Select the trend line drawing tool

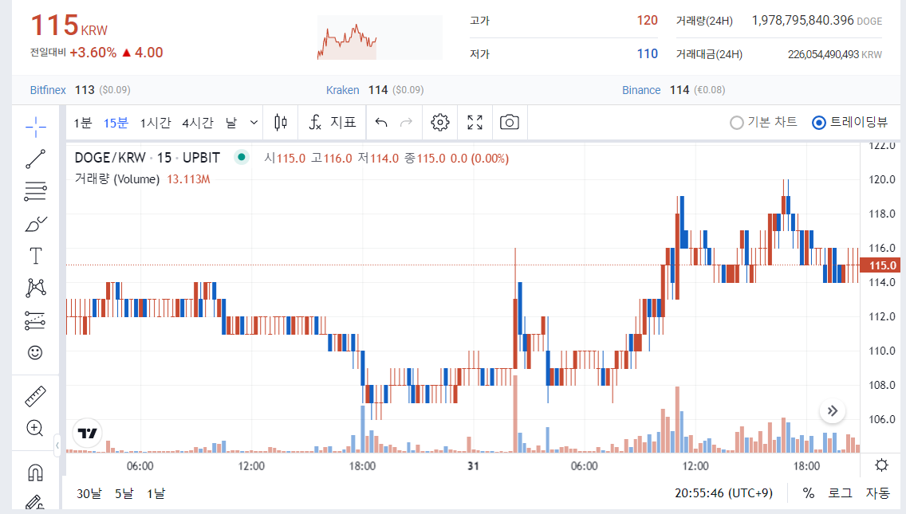coord(35,159)
